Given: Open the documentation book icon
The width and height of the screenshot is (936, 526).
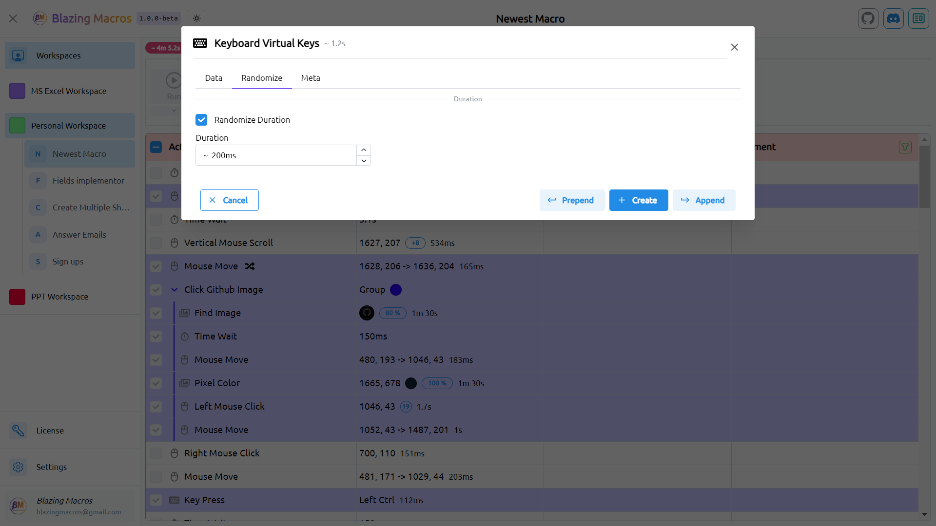Looking at the screenshot, I should pos(919,19).
